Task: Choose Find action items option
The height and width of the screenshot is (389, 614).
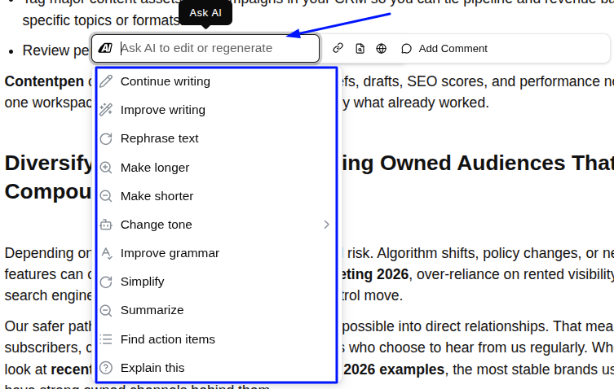Action: tap(216, 339)
